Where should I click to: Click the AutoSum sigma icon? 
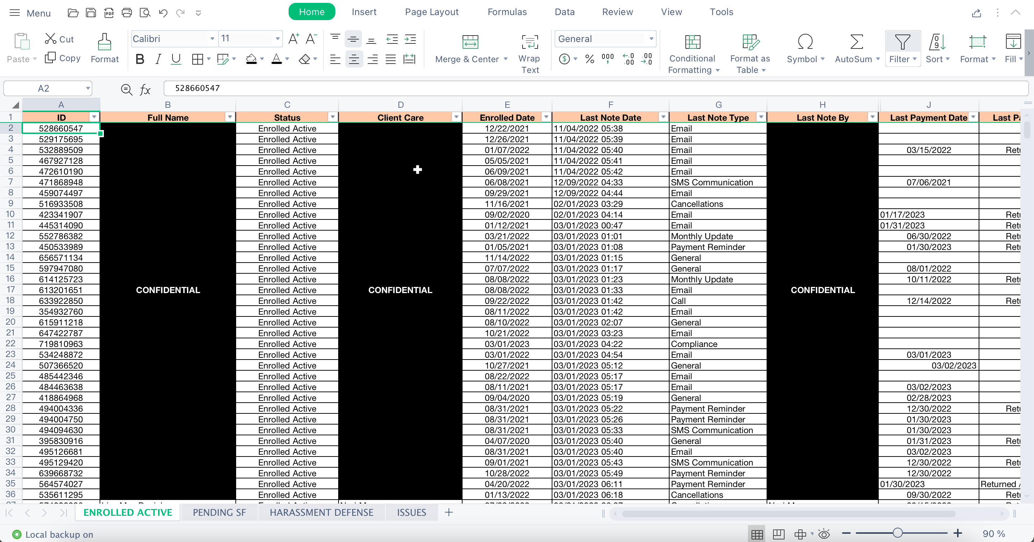click(856, 42)
